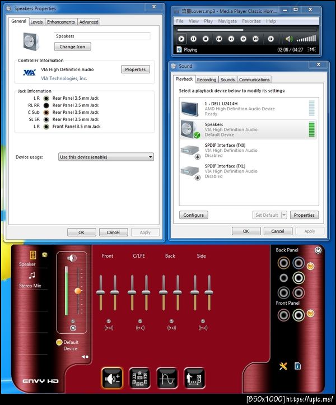Click the top-right Back Panel jack
Viewport: 336px width, 405px height.
click(298, 263)
